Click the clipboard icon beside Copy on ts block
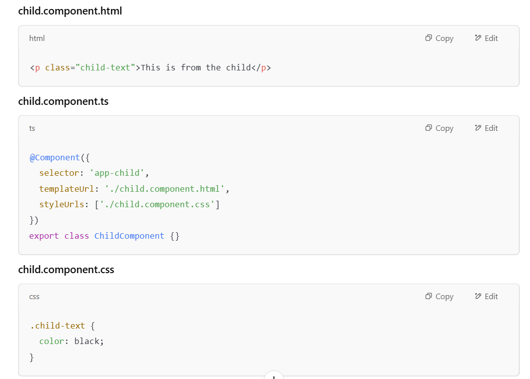 click(428, 128)
